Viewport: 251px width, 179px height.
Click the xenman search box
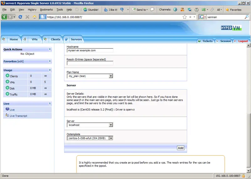tap(225, 17)
